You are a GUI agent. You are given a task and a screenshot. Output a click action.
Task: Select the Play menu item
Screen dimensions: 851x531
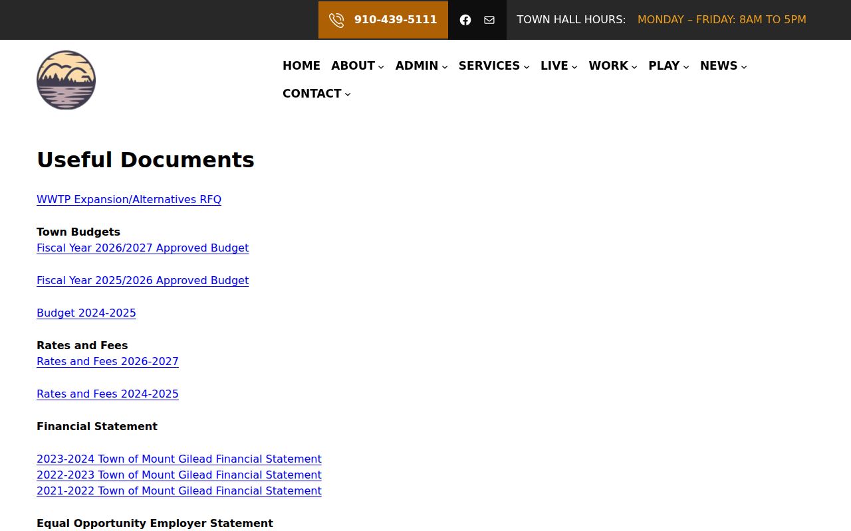tap(664, 66)
